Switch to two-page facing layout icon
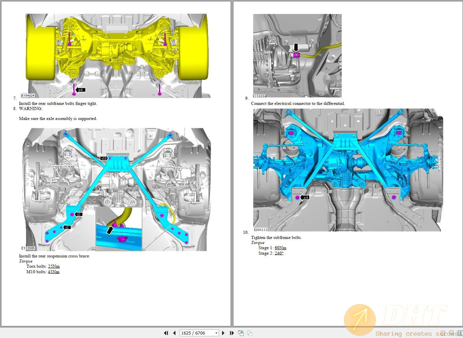 (x=460, y=333)
